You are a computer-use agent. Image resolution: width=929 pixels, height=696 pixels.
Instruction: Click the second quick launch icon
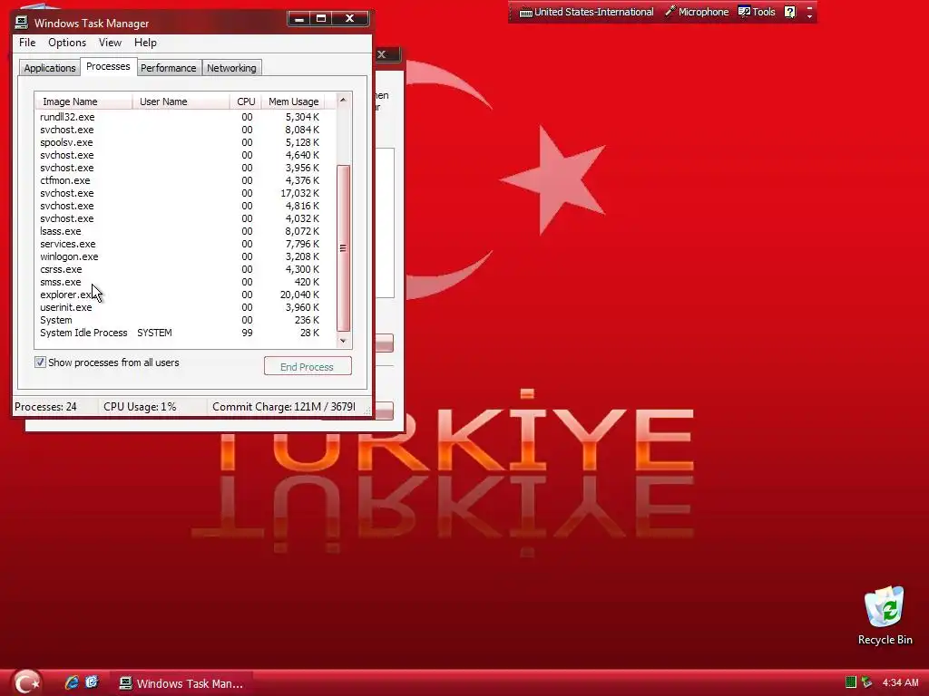[92, 682]
